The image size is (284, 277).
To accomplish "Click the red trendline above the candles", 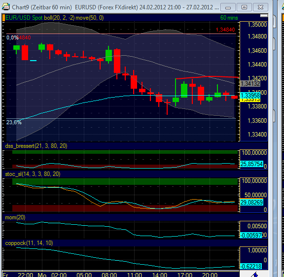I will point(208,77).
